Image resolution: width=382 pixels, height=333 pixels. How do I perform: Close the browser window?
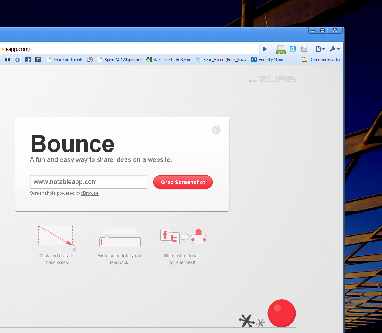tap(335, 30)
